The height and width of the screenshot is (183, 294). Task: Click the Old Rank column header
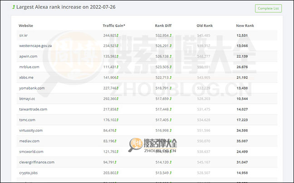pyautogui.click(x=205, y=26)
